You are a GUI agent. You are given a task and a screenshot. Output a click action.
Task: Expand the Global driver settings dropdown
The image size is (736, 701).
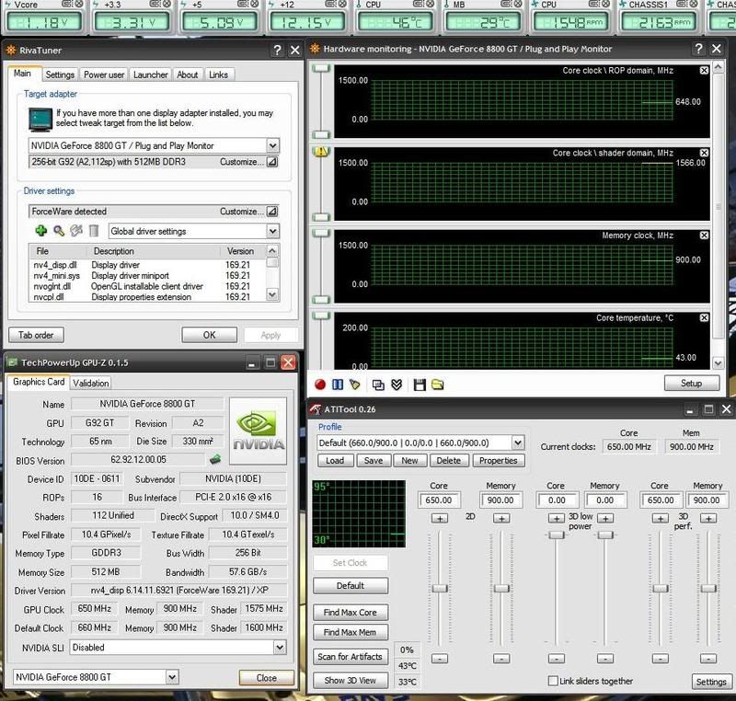click(272, 231)
